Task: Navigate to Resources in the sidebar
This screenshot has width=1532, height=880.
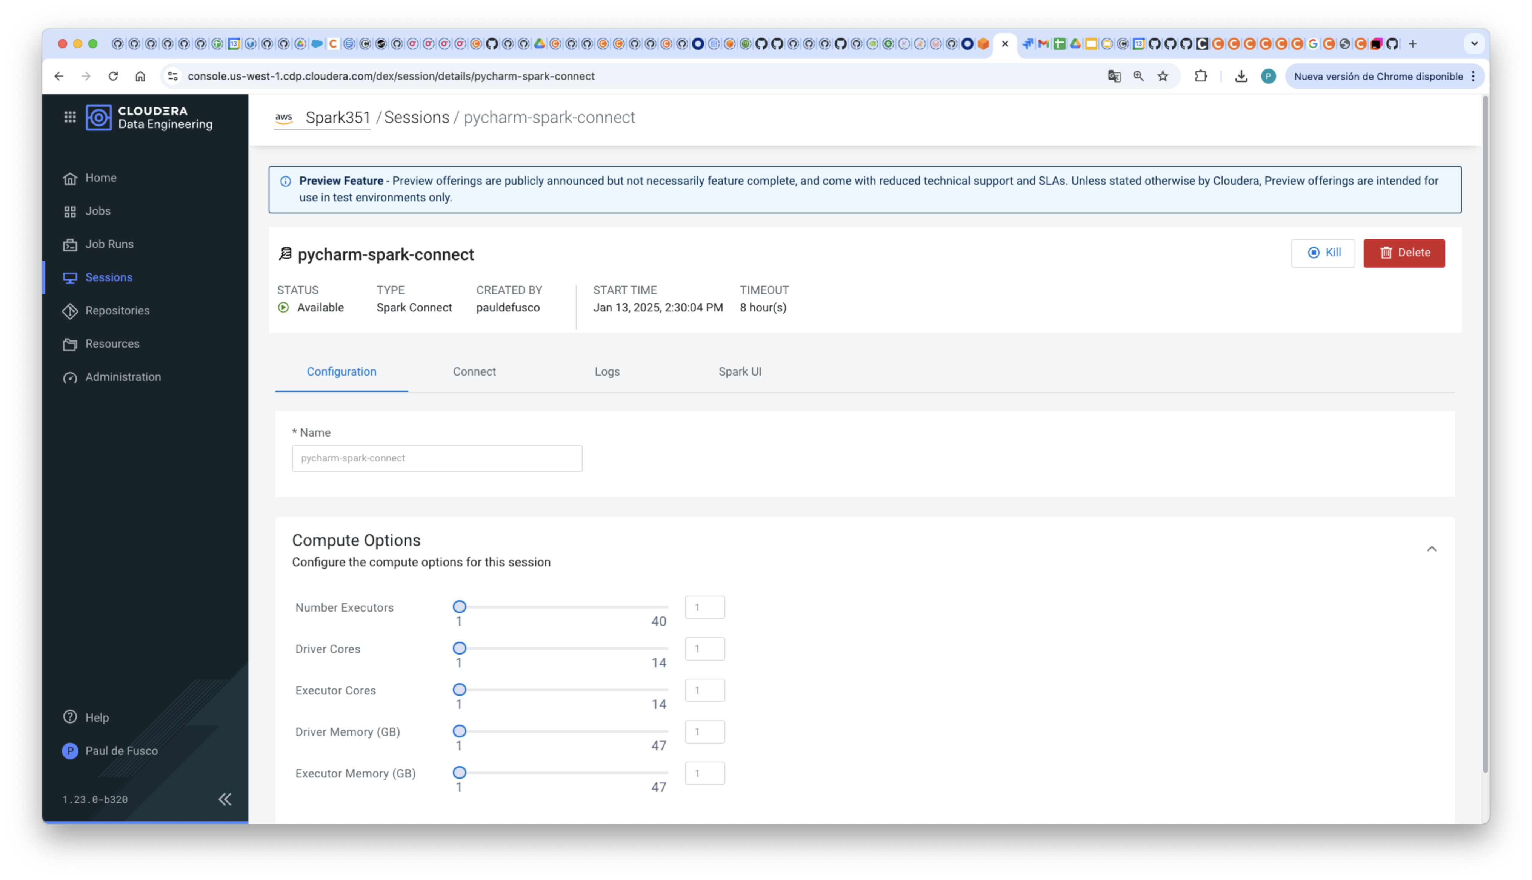Action: click(x=112, y=343)
